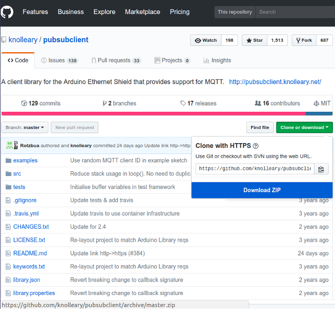Open the Insights tab
335x318 pixels.
click(x=217, y=61)
